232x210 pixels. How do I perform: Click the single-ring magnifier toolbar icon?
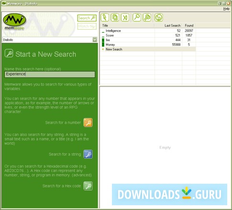point(137,17)
